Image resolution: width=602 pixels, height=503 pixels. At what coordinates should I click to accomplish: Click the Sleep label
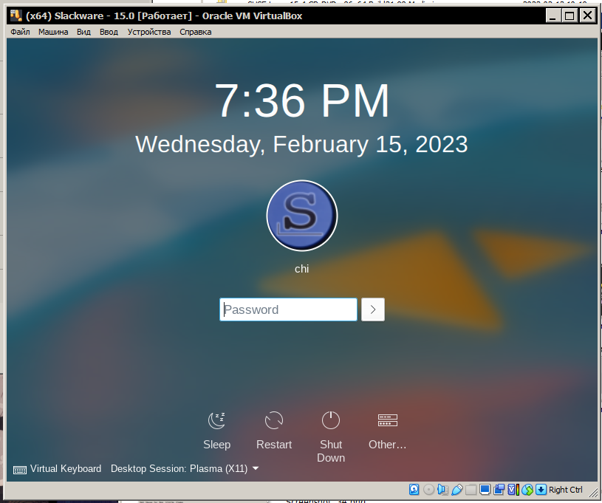(216, 445)
